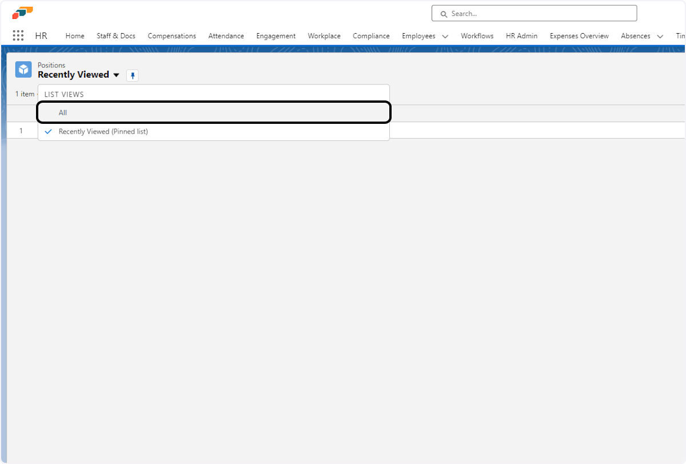
Task: Open the Workplace tab
Action: [324, 36]
